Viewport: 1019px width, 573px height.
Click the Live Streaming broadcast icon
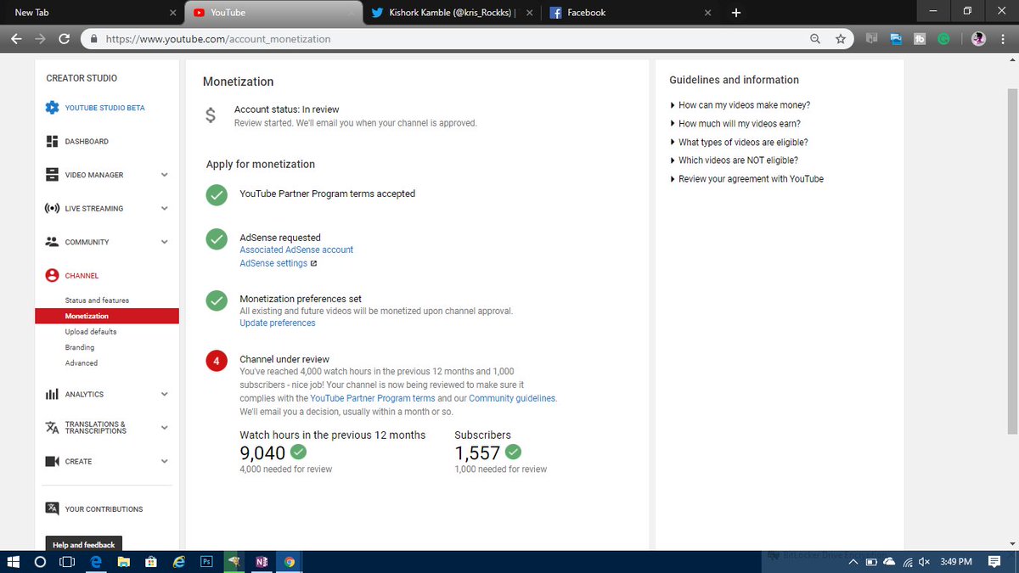(52, 209)
